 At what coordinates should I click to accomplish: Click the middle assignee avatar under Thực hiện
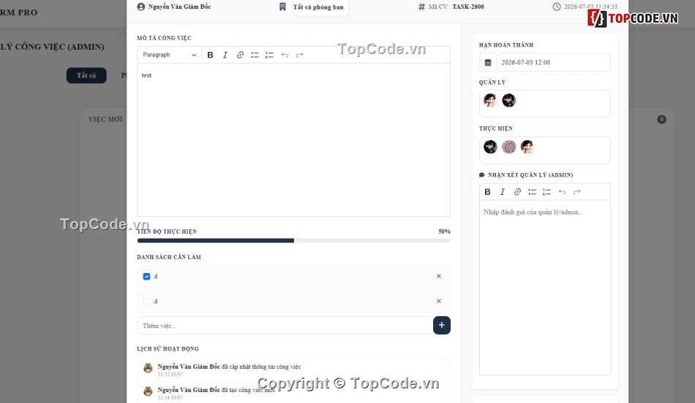(509, 147)
